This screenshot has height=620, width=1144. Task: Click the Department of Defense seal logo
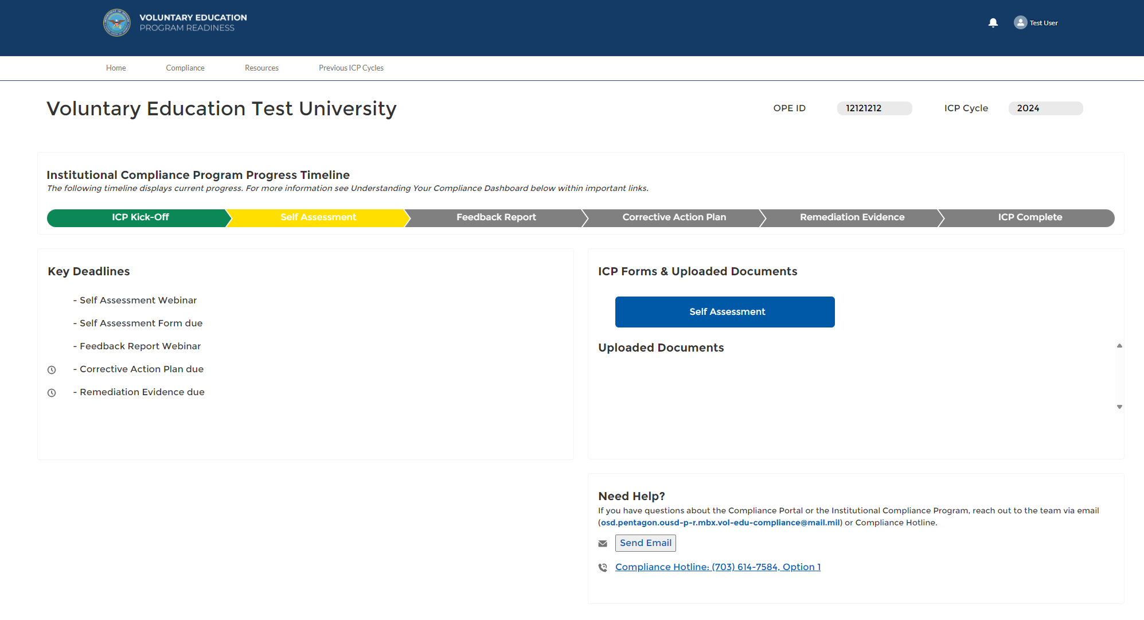coord(117,23)
